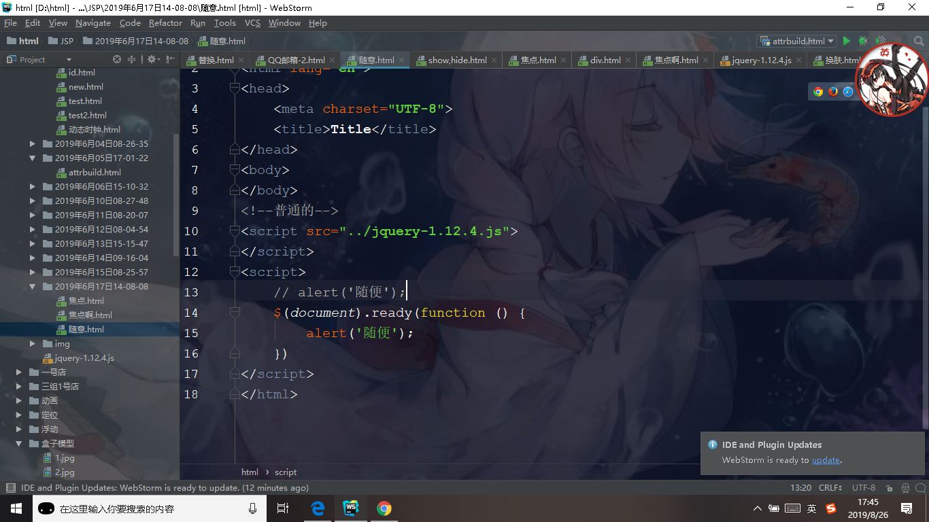Fold the script src tag at line 10
The height and width of the screenshot is (522, 929).
click(235, 231)
